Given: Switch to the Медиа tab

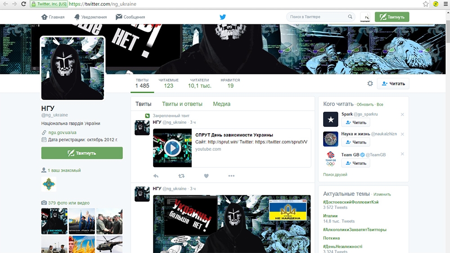Looking at the screenshot, I should point(221,104).
